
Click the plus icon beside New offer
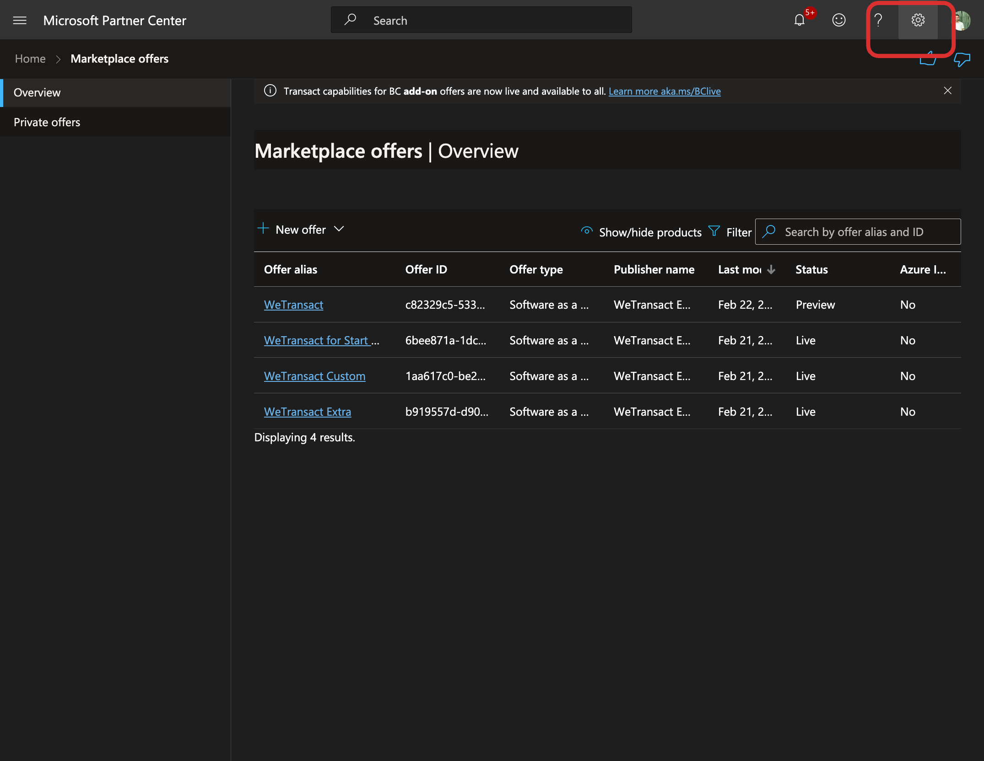coord(263,229)
